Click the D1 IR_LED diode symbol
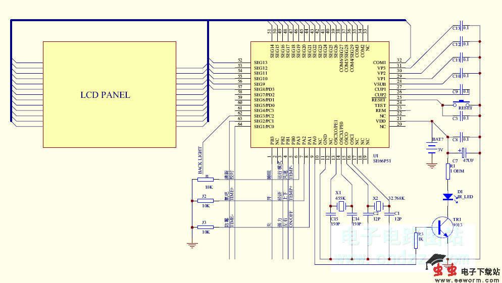 click(x=447, y=197)
